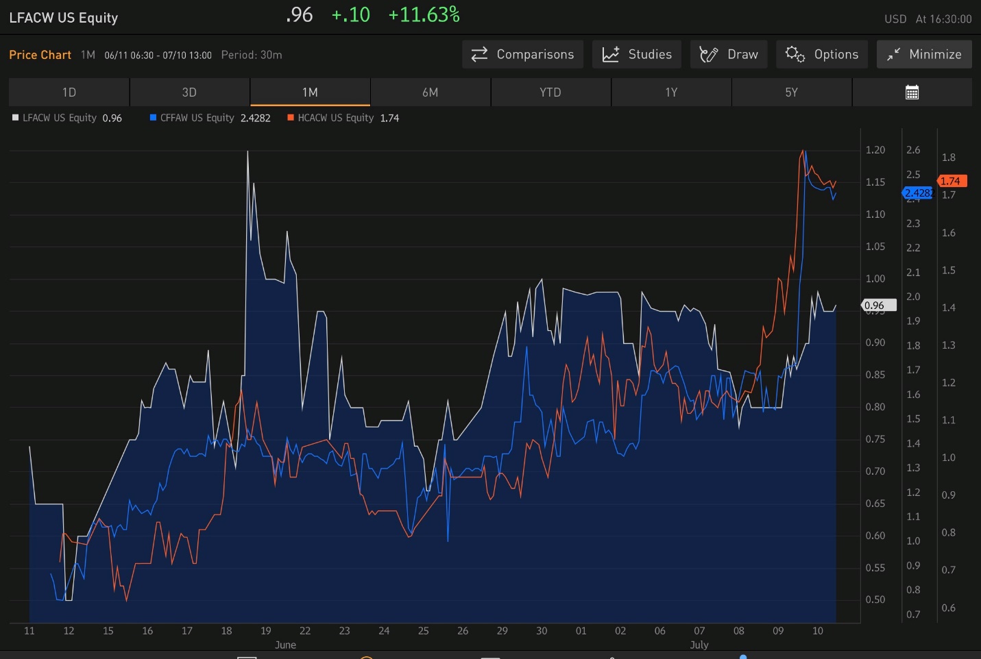Click the 1.20 gridline label on price axis
Viewport: 981px width, 659px height.
point(875,150)
